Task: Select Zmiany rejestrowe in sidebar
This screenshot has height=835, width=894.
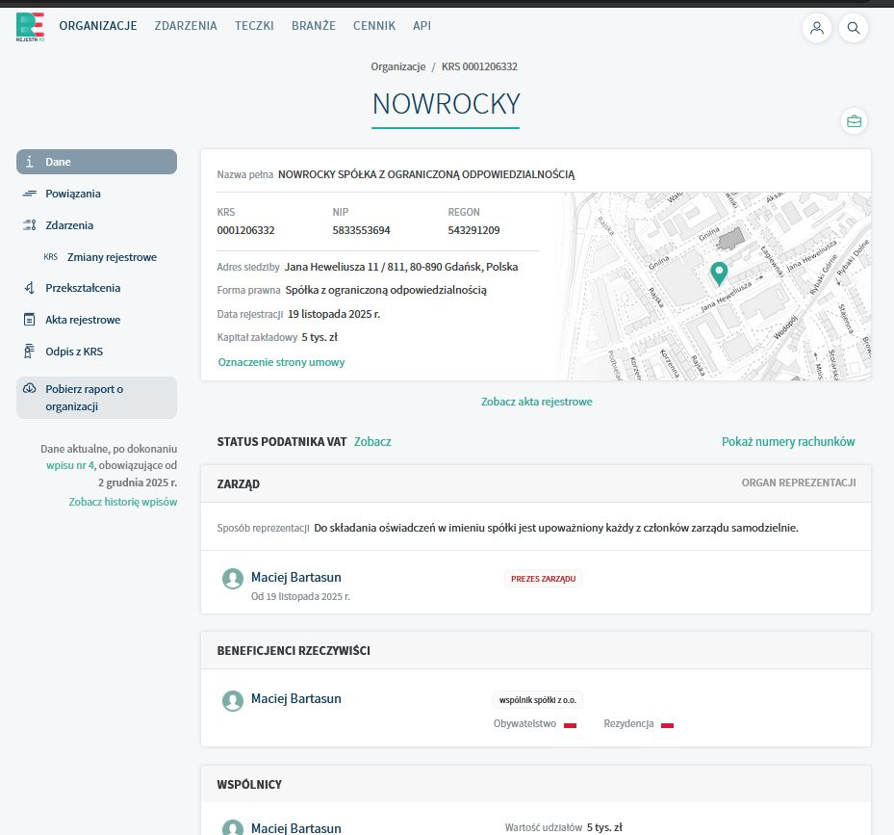Action: 112,257
